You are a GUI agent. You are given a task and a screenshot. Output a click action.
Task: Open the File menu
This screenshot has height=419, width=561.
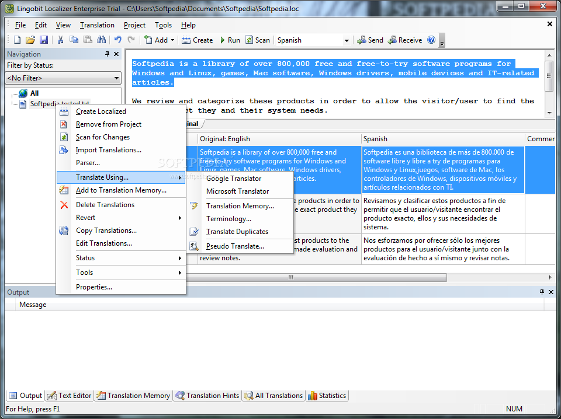[20, 25]
